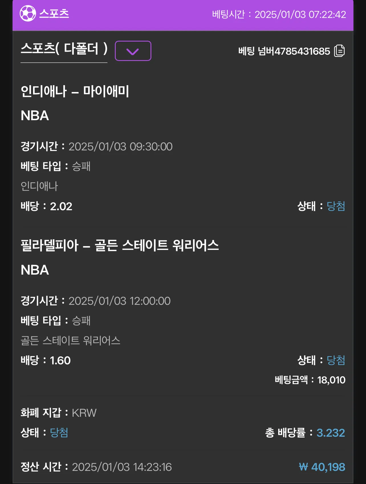366x484 pixels.
Task: Click the bet amount 18,010
Action: (331, 380)
